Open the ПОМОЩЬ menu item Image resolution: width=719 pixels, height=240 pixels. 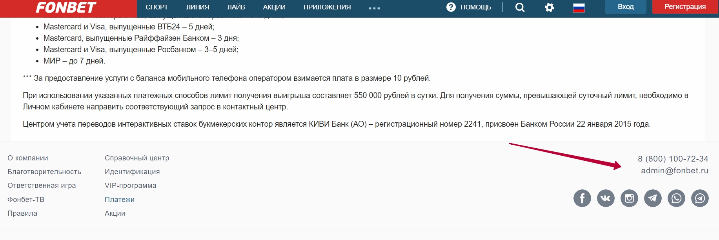click(476, 7)
